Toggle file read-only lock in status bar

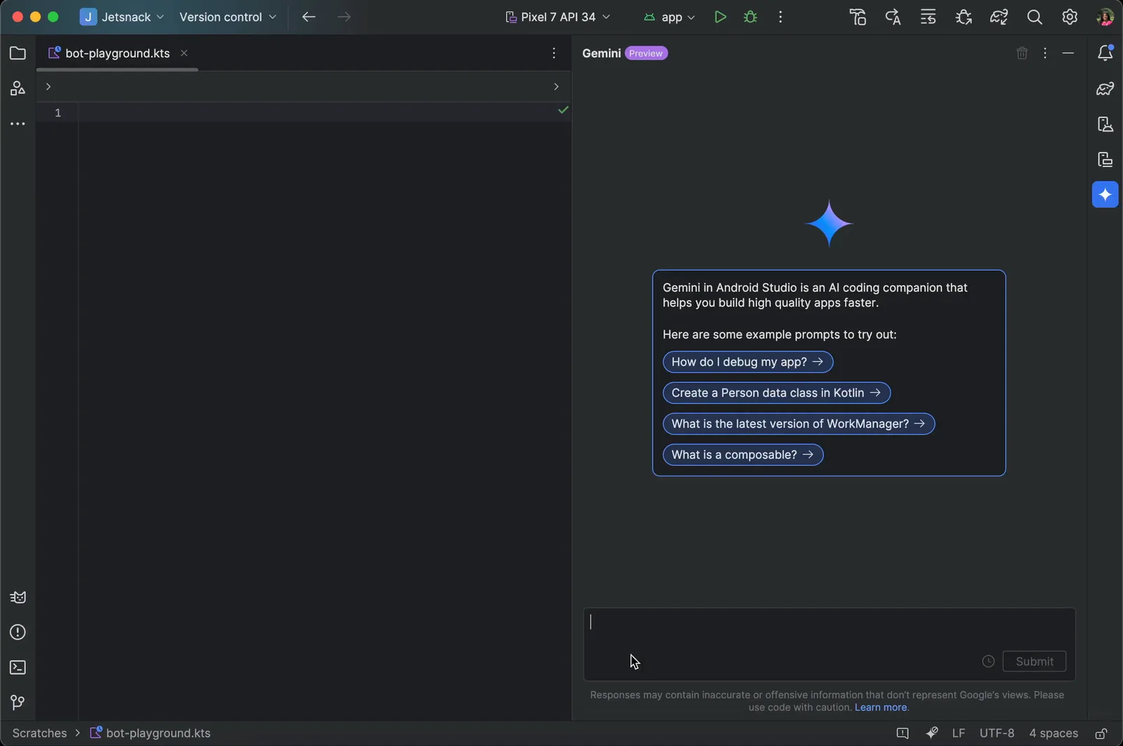click(x=1102, y=733)
